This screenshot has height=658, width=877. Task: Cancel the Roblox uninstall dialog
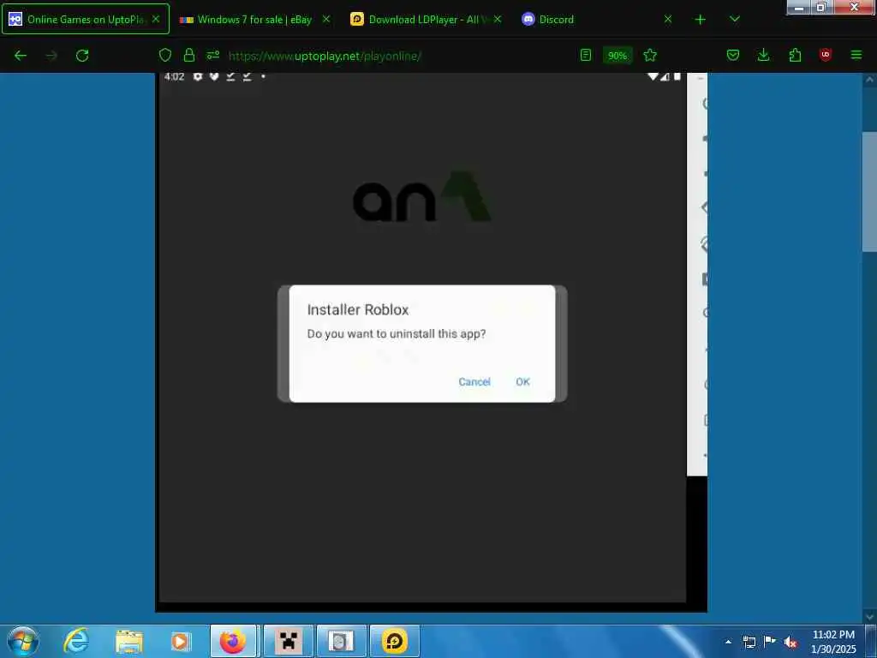coord(474,381)
